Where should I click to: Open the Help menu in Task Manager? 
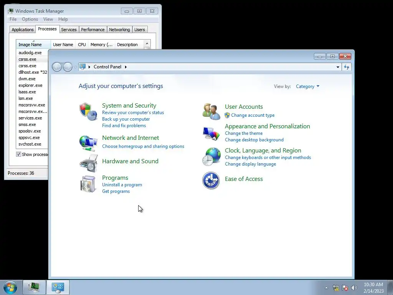[x=63, y=19]
